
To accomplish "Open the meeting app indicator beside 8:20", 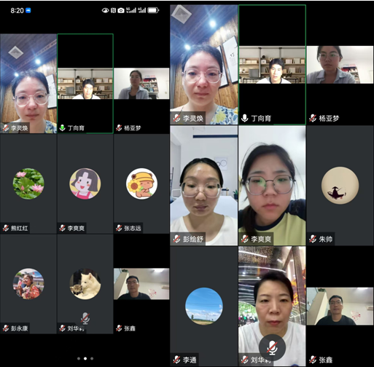I will 28,10.
